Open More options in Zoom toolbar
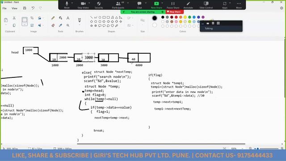The image size is (286, 161). coord(239,5)
